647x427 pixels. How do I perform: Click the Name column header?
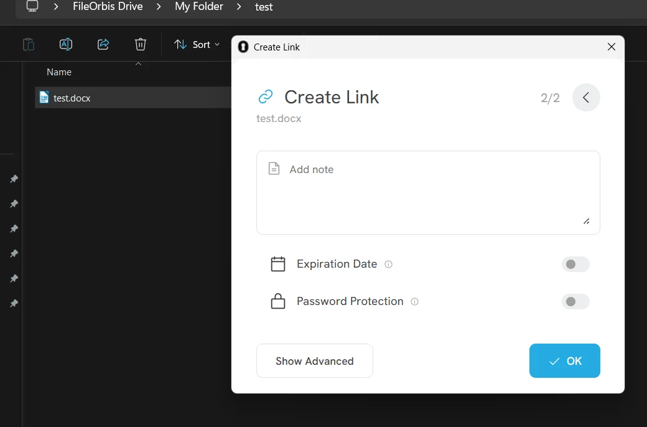pos(59,72)
